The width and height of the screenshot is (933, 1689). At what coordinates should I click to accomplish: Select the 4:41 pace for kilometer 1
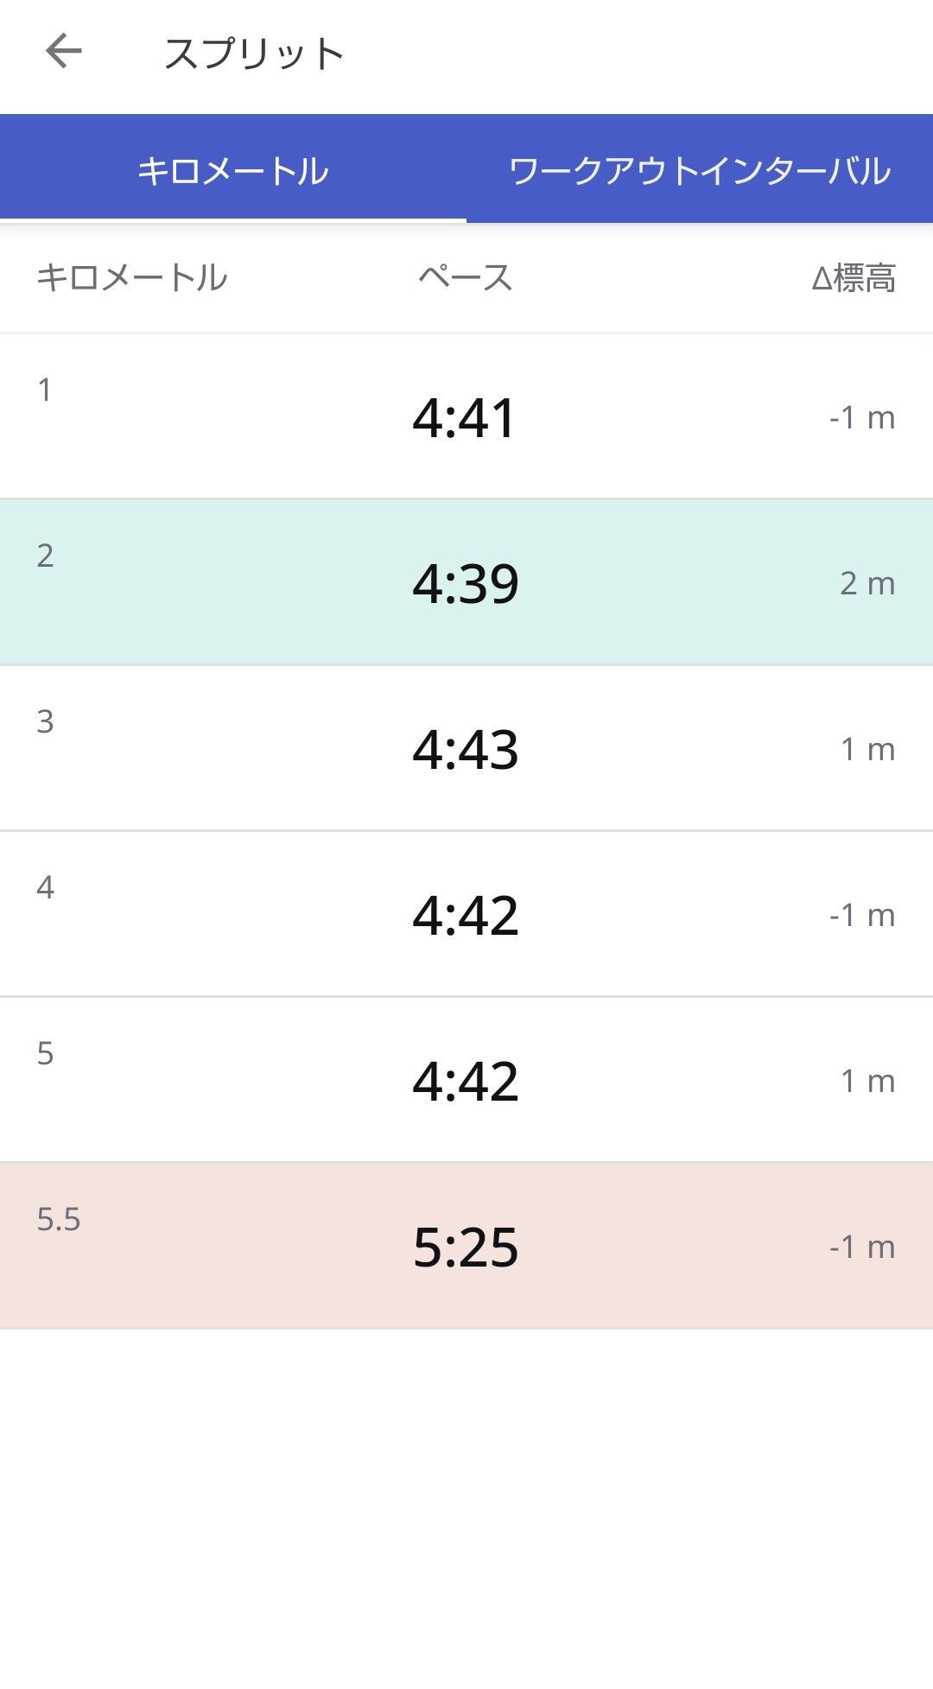tap(465, 418)
